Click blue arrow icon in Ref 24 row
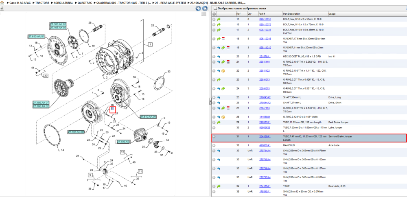The height and width of the screenshot is (197, 407). click(x=219, y=89)
